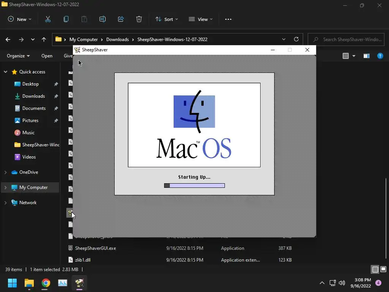Screen dimensions: 389x292
Task: Open File Explorer from the taskbar
Action: (x=29, y=283)
